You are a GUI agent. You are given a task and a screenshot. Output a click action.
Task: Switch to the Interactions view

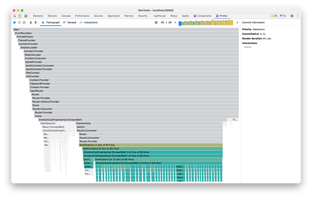click(x=89, y=23)
